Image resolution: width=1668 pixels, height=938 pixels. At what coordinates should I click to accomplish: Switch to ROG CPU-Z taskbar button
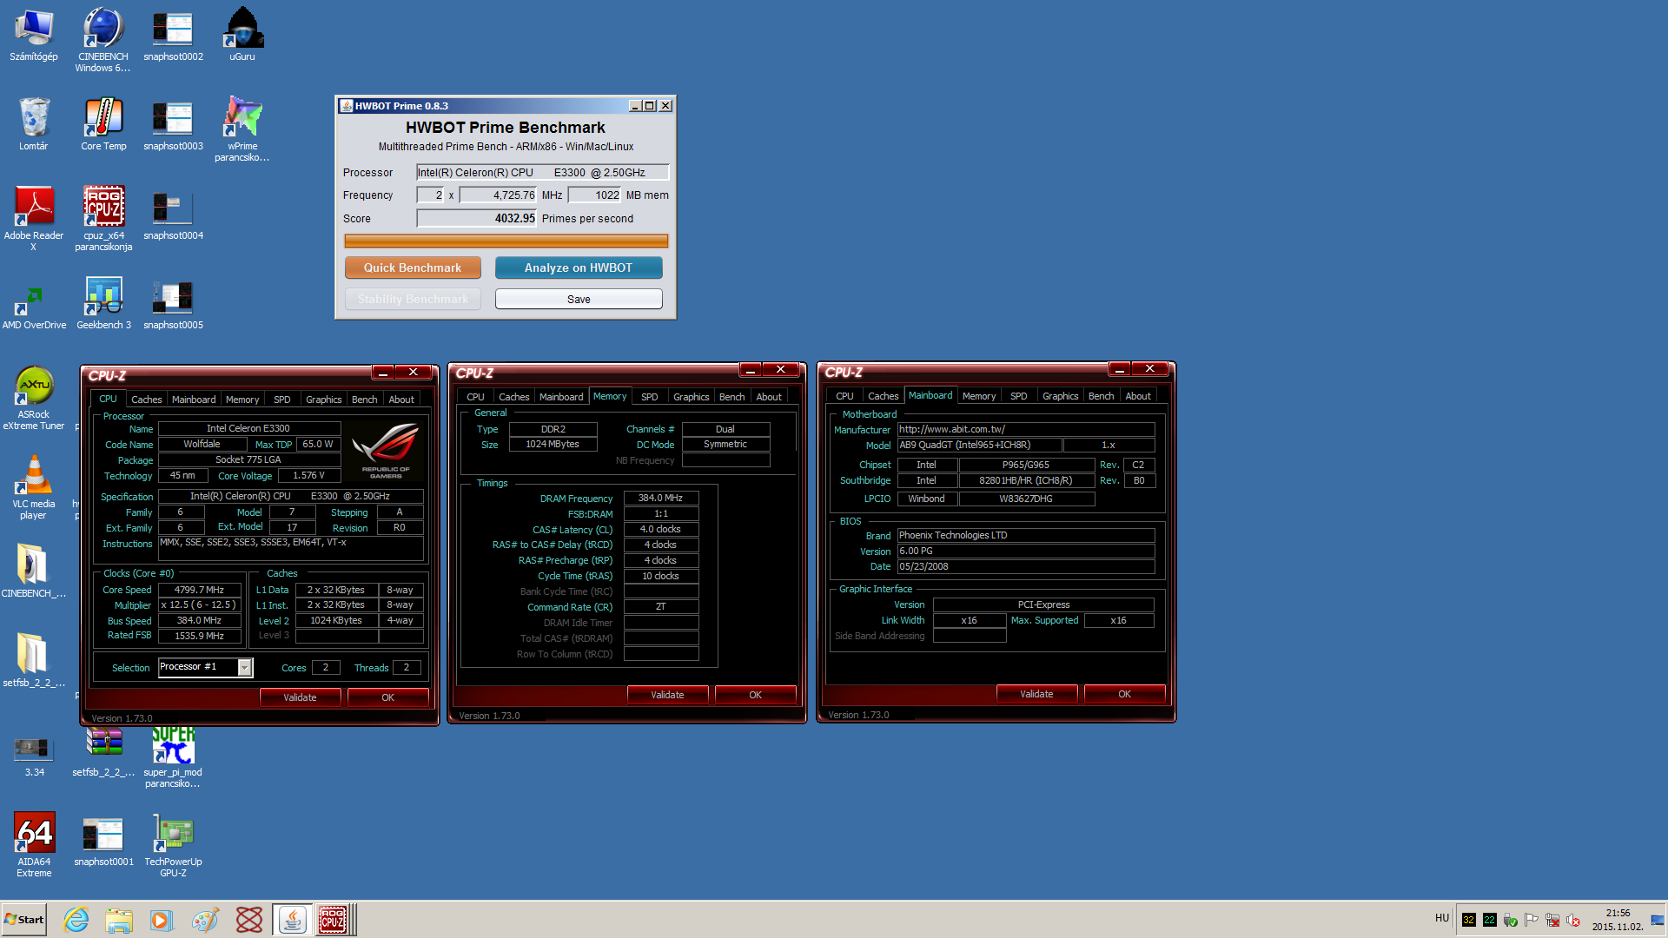(x=334, y=920)
